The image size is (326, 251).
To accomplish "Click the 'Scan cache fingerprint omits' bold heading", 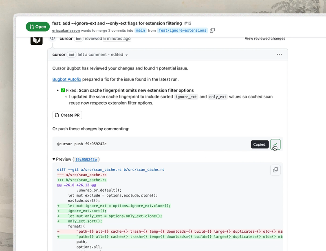I will point(136,90).
